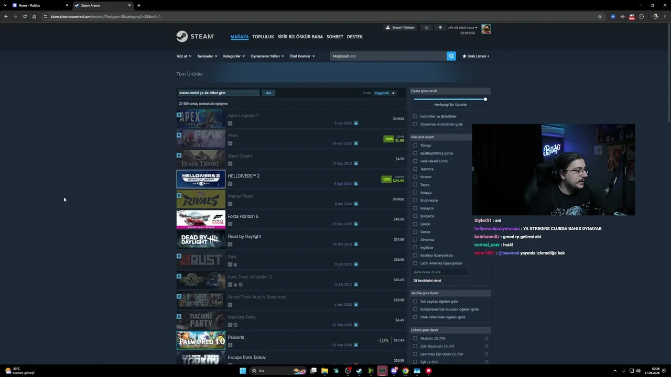Click the Steam'i Yükleyin button
The width and height of the screenshot is (671, 377).
click(x=400, y=27)
